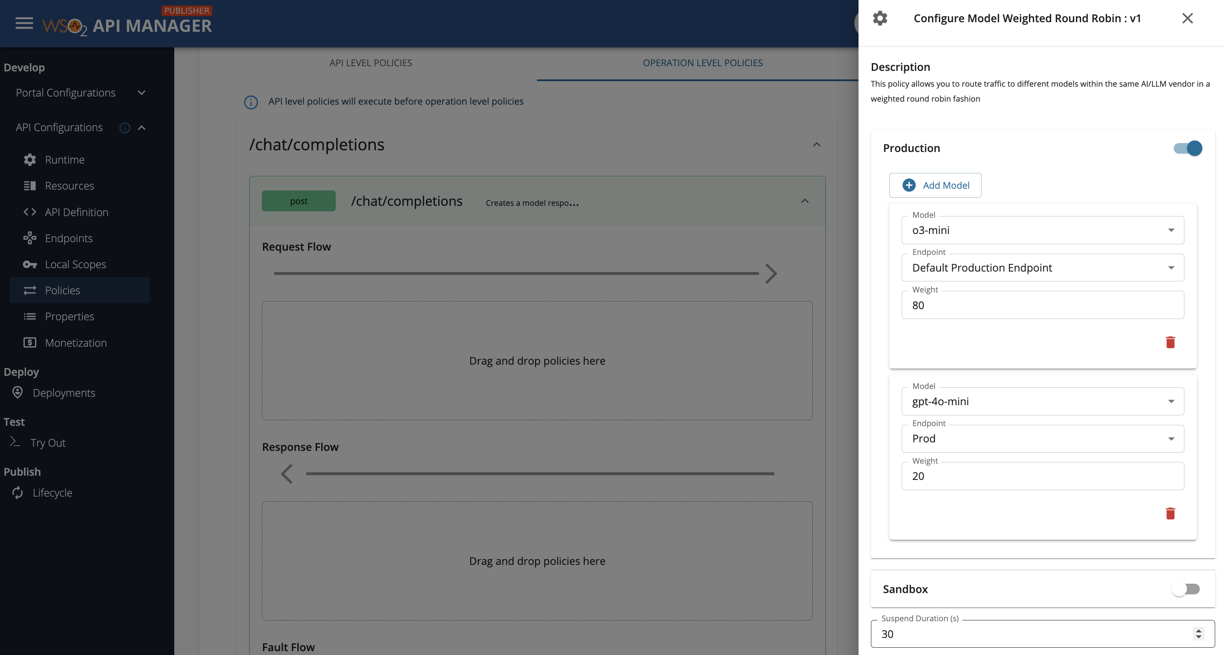Delete the o3-mini model entry
1225x655 pixels.
click(x=1170, y=342)
